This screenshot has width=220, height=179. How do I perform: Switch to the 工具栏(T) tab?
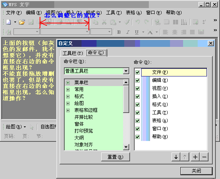click(73, 53)
